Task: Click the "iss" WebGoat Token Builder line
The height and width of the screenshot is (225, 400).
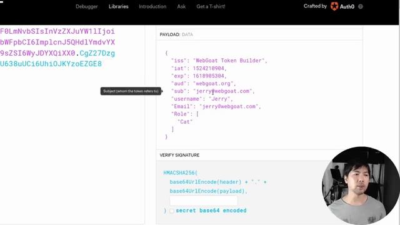Action: click(x=219, y=61)
